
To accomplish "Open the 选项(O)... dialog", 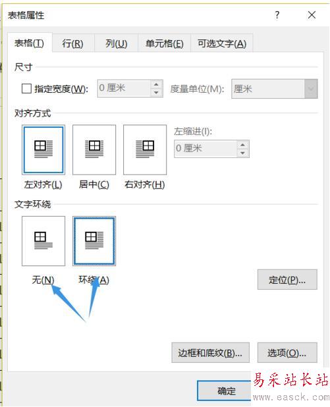I will coord(287,353).
